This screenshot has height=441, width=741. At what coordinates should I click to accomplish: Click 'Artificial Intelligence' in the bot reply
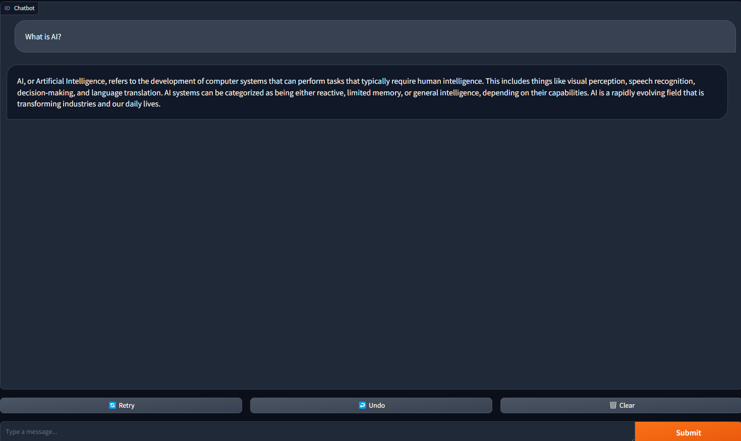point(71,81)
